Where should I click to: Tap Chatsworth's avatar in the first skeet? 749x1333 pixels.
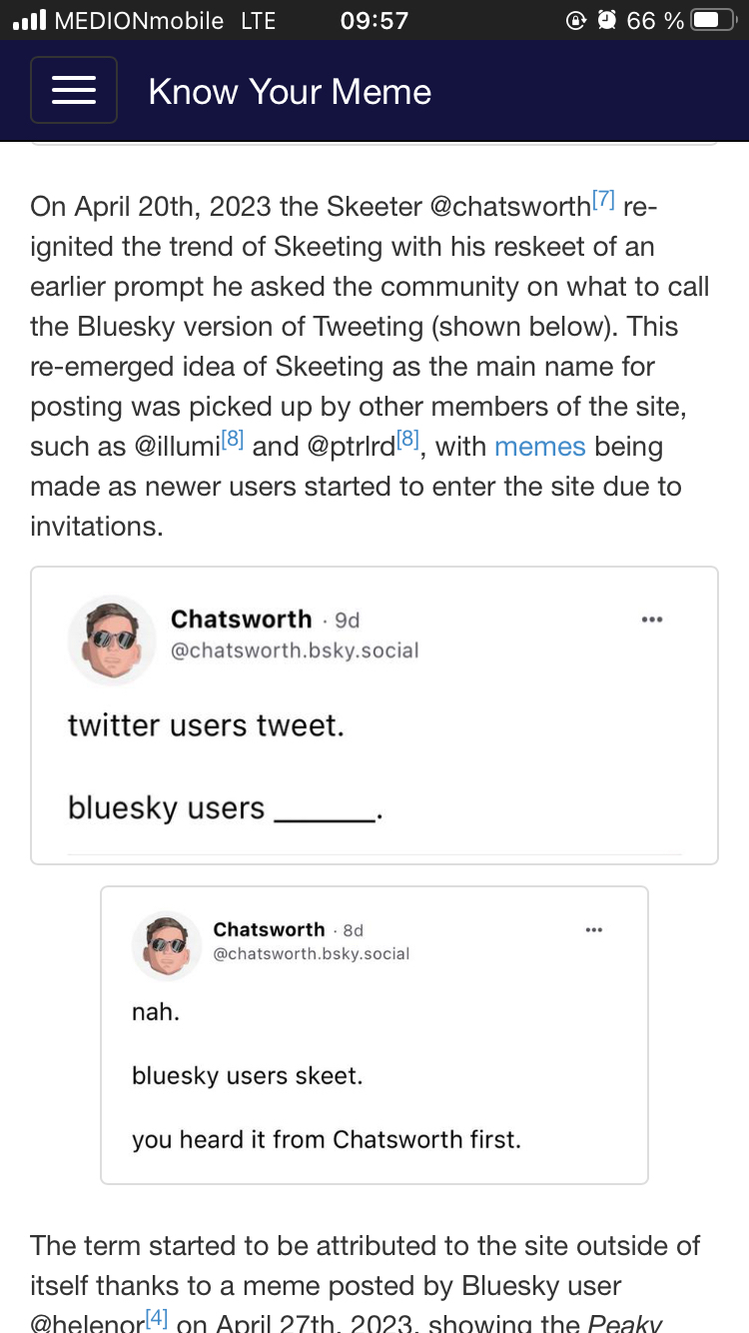pyautogui.click(x=112, y=640)
